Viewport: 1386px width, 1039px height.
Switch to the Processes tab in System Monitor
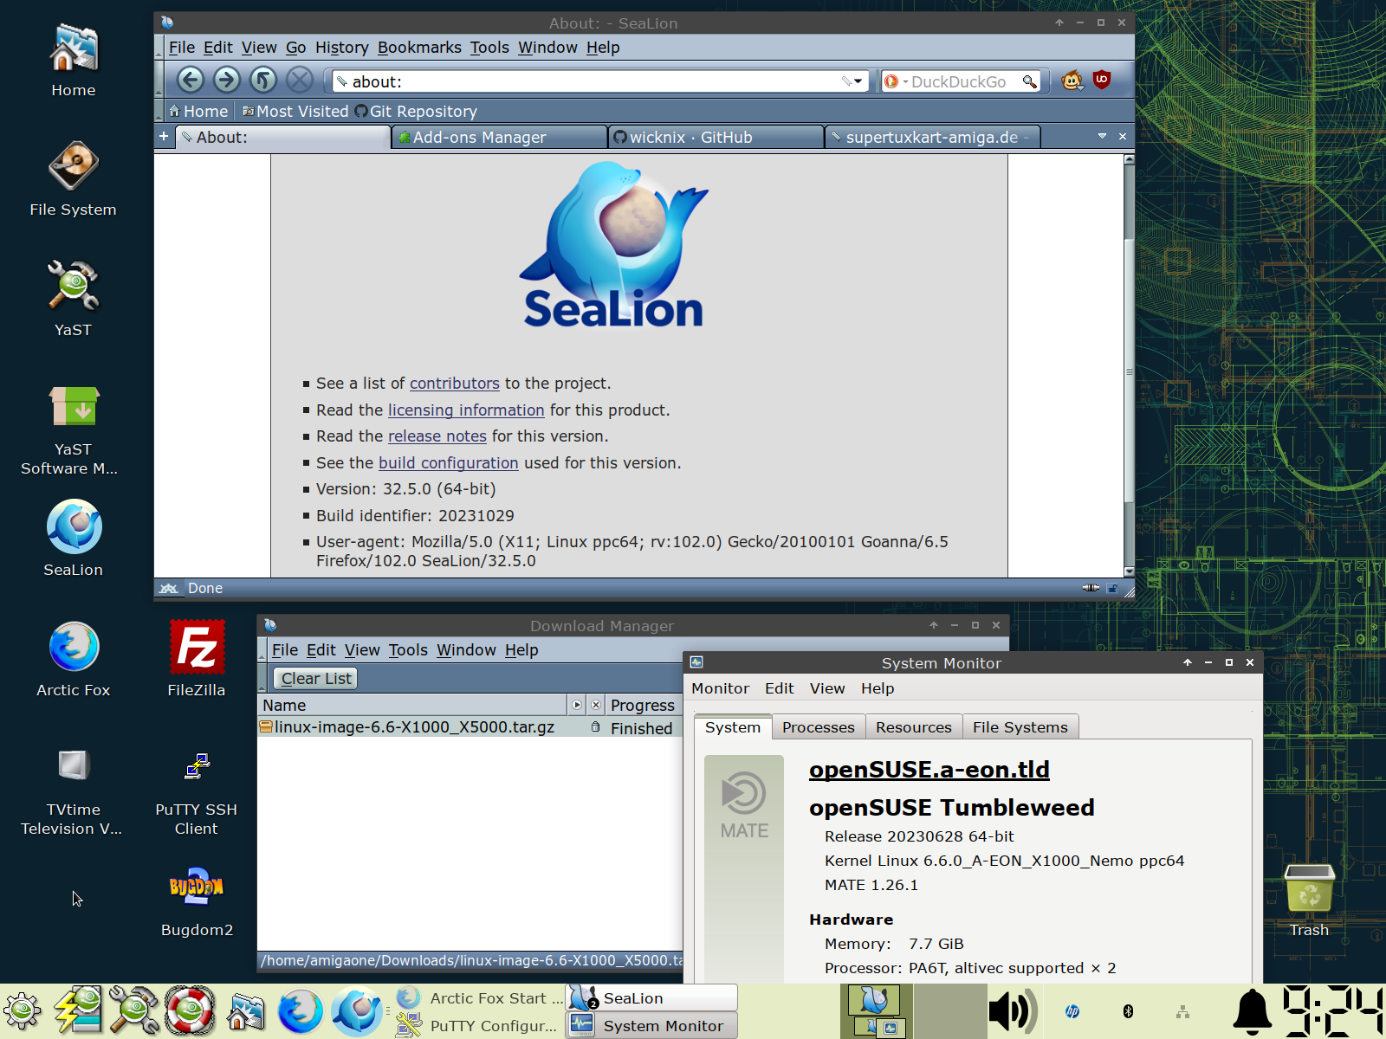tap(819, 727)
